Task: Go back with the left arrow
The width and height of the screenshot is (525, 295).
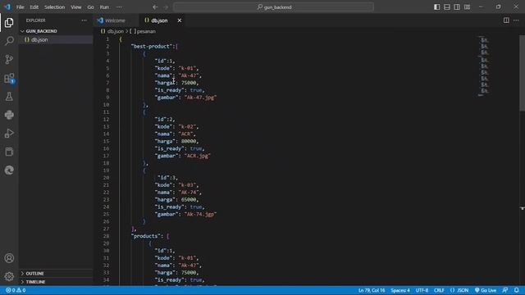Action: 155,7
